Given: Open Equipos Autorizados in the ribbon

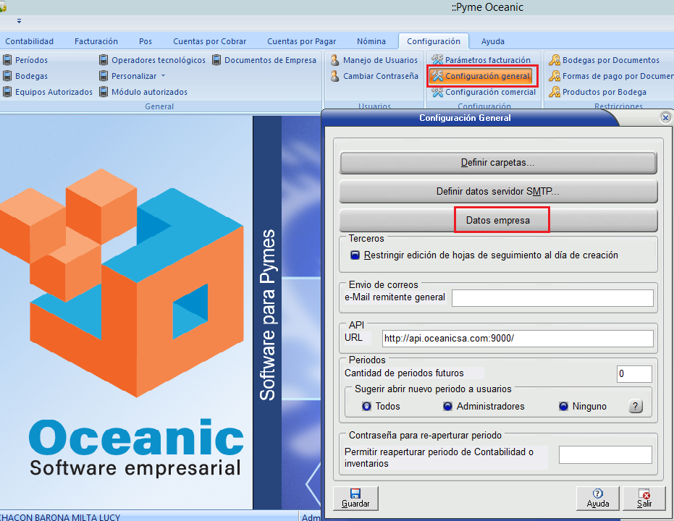Looking at the screenshot, I should pos(53,92).
